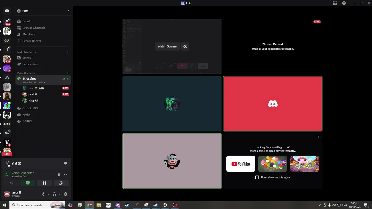
Task: Click LIVE badge on paused stream tile
Action: [317, 22]
